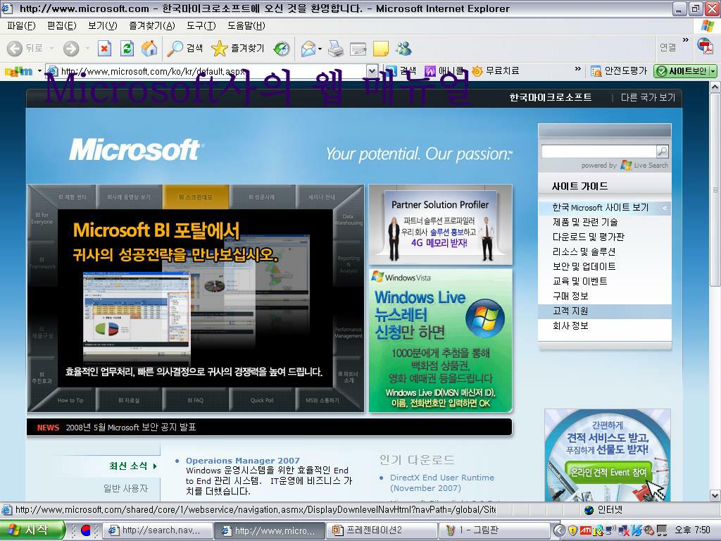
Task: Click the Korean flag quick launch icon
Action: [x=85, y=530]
